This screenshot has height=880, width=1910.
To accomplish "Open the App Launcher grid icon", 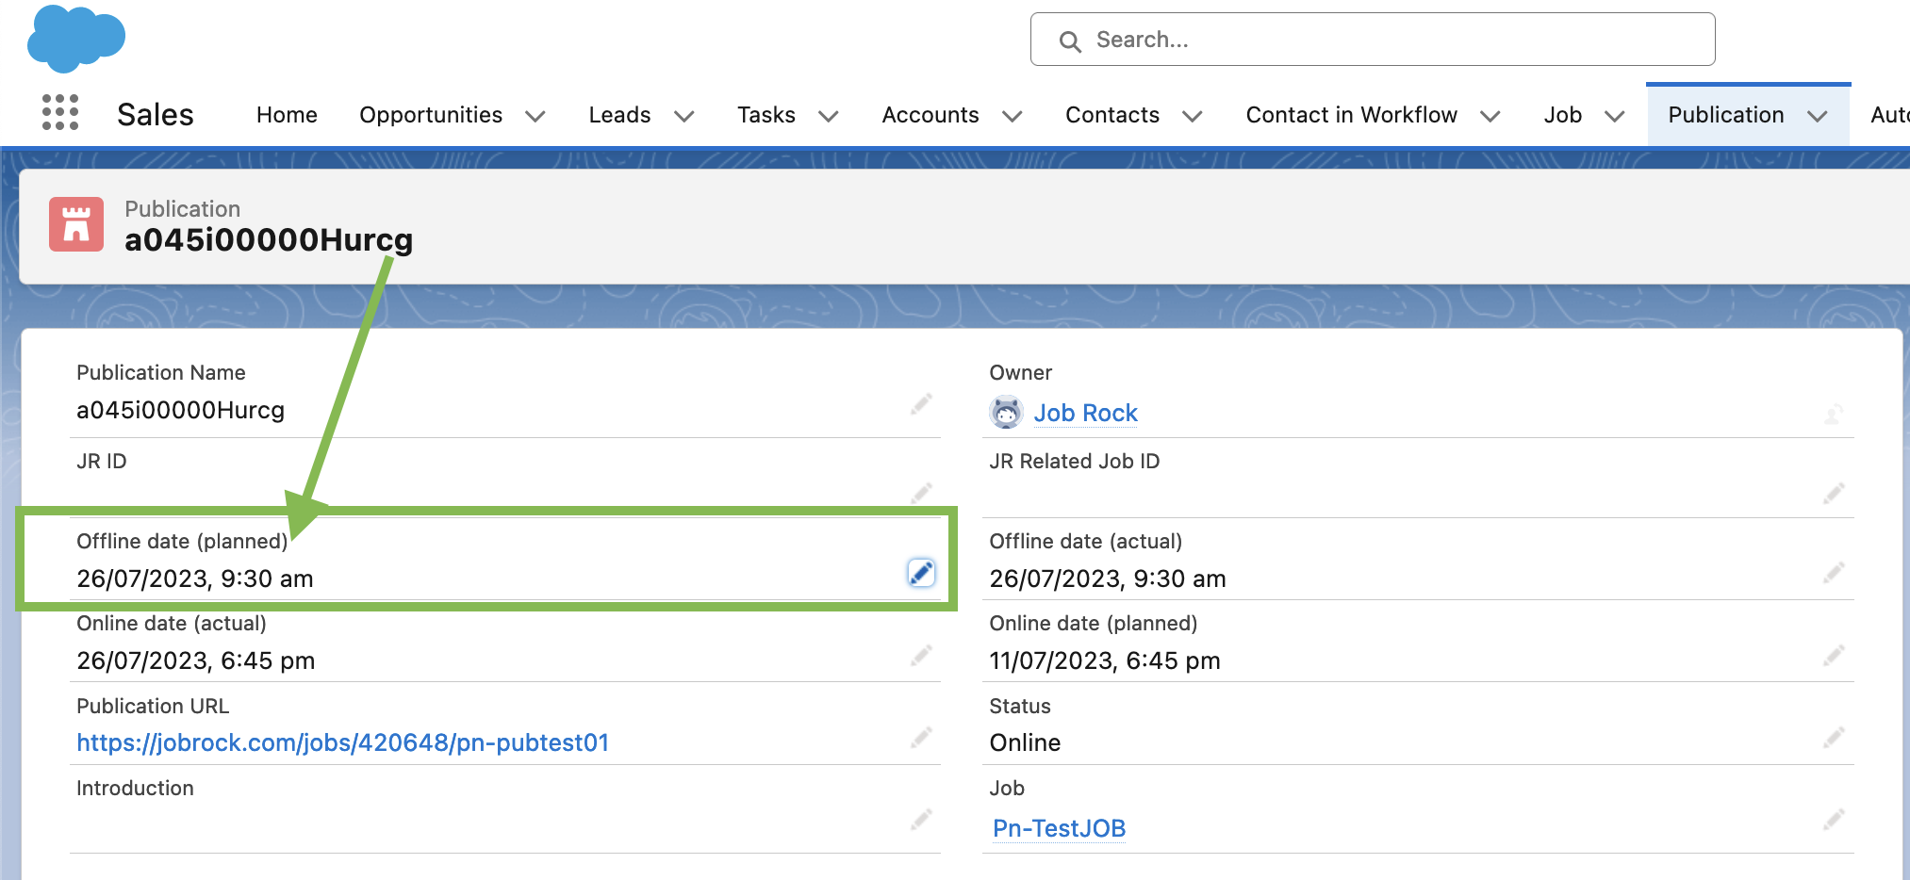I will coord(60,112).
